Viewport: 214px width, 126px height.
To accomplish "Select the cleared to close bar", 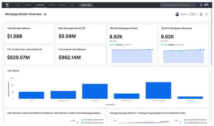I will click(x=127, y=96).
